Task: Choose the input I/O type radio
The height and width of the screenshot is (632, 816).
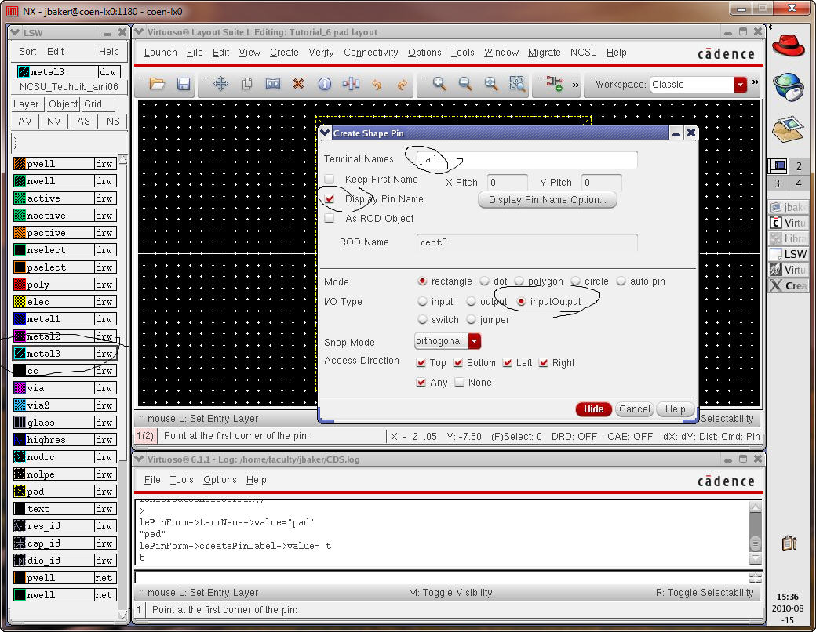Action: coord(422,302)
